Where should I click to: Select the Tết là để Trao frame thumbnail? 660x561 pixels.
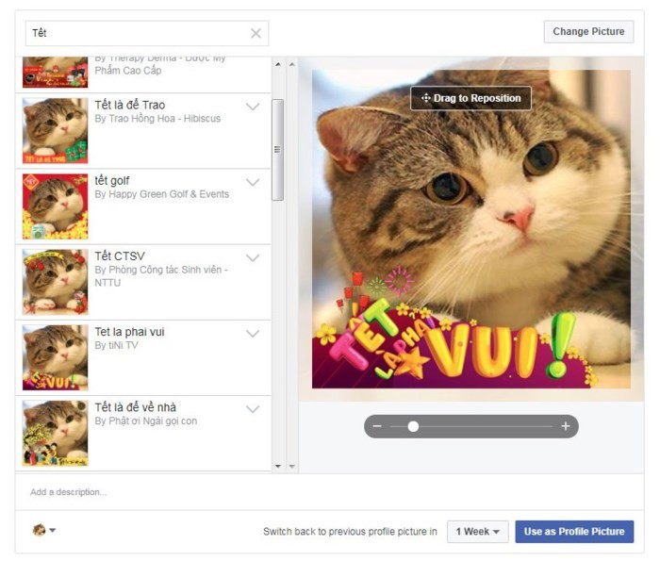[x=55, y=131]
